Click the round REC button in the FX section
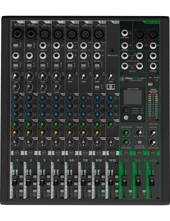The width and height of the screenshot is (170, 221). click(139, 118)
